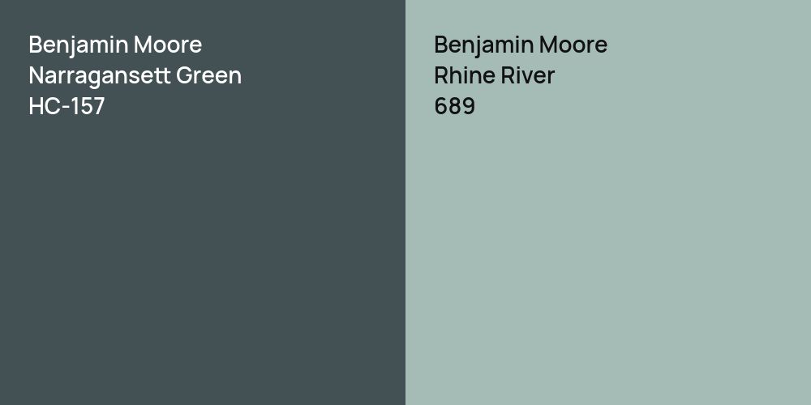Open the 'Narragansett Green' color name label
Image resolution: width=811 pixels, height=405 pixels.
(x=135, y=76)
